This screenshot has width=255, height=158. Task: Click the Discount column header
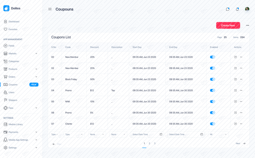[x=94, y=47]
